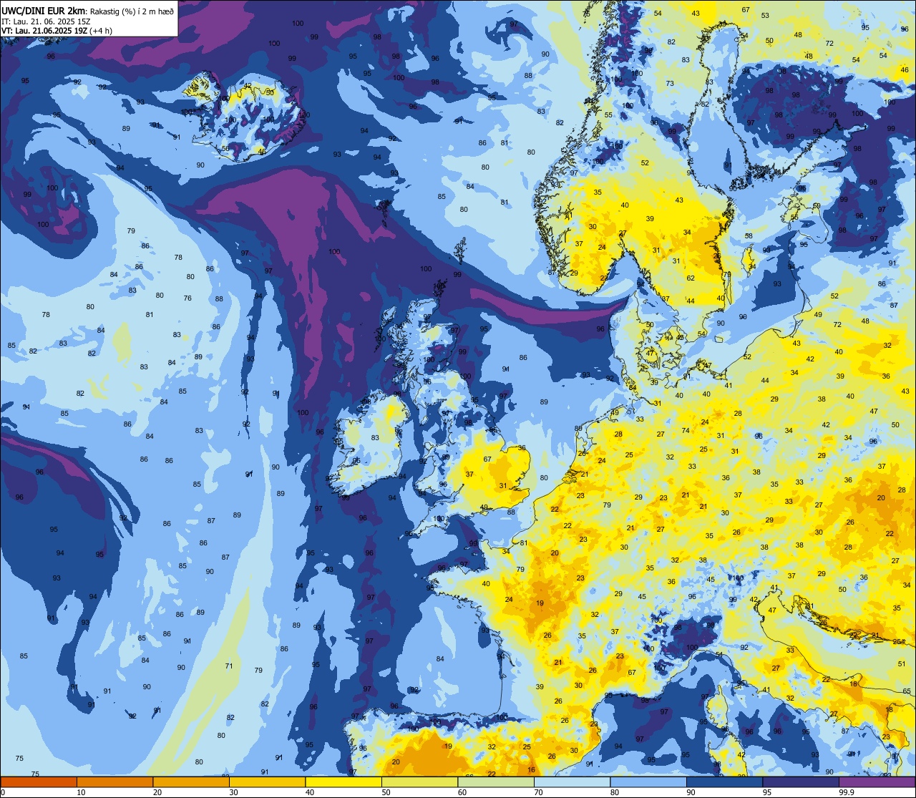Click the legend tick label '40'
The height and width of the screenshot is (798, 916).
(310, 792)
